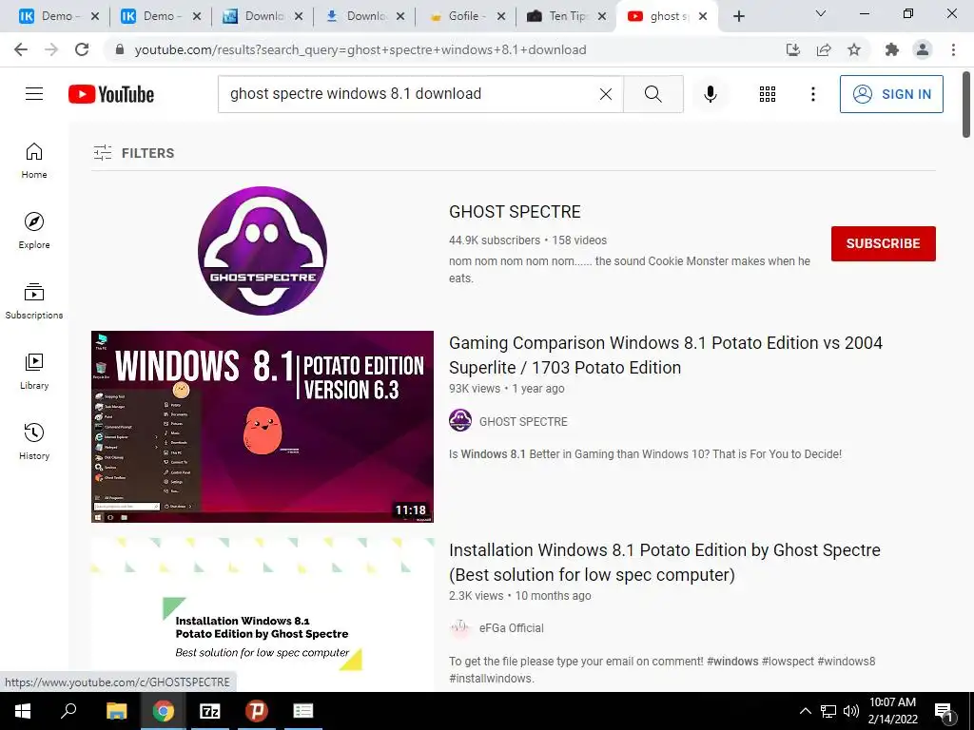The image size is (974, 730).
Task: Expand the tab search dropdown arrow
Action: 821,13
